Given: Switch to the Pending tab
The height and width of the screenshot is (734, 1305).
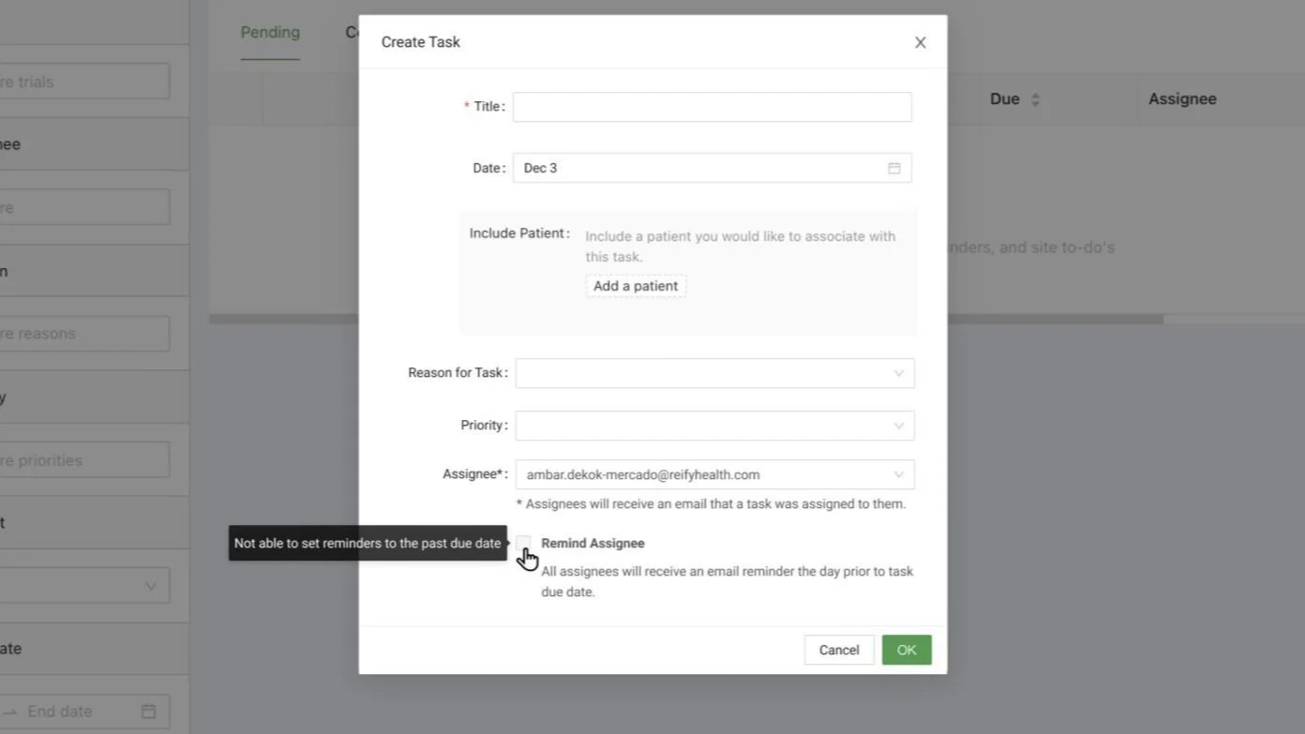Looking at the screenshot, I should point(270,33).
